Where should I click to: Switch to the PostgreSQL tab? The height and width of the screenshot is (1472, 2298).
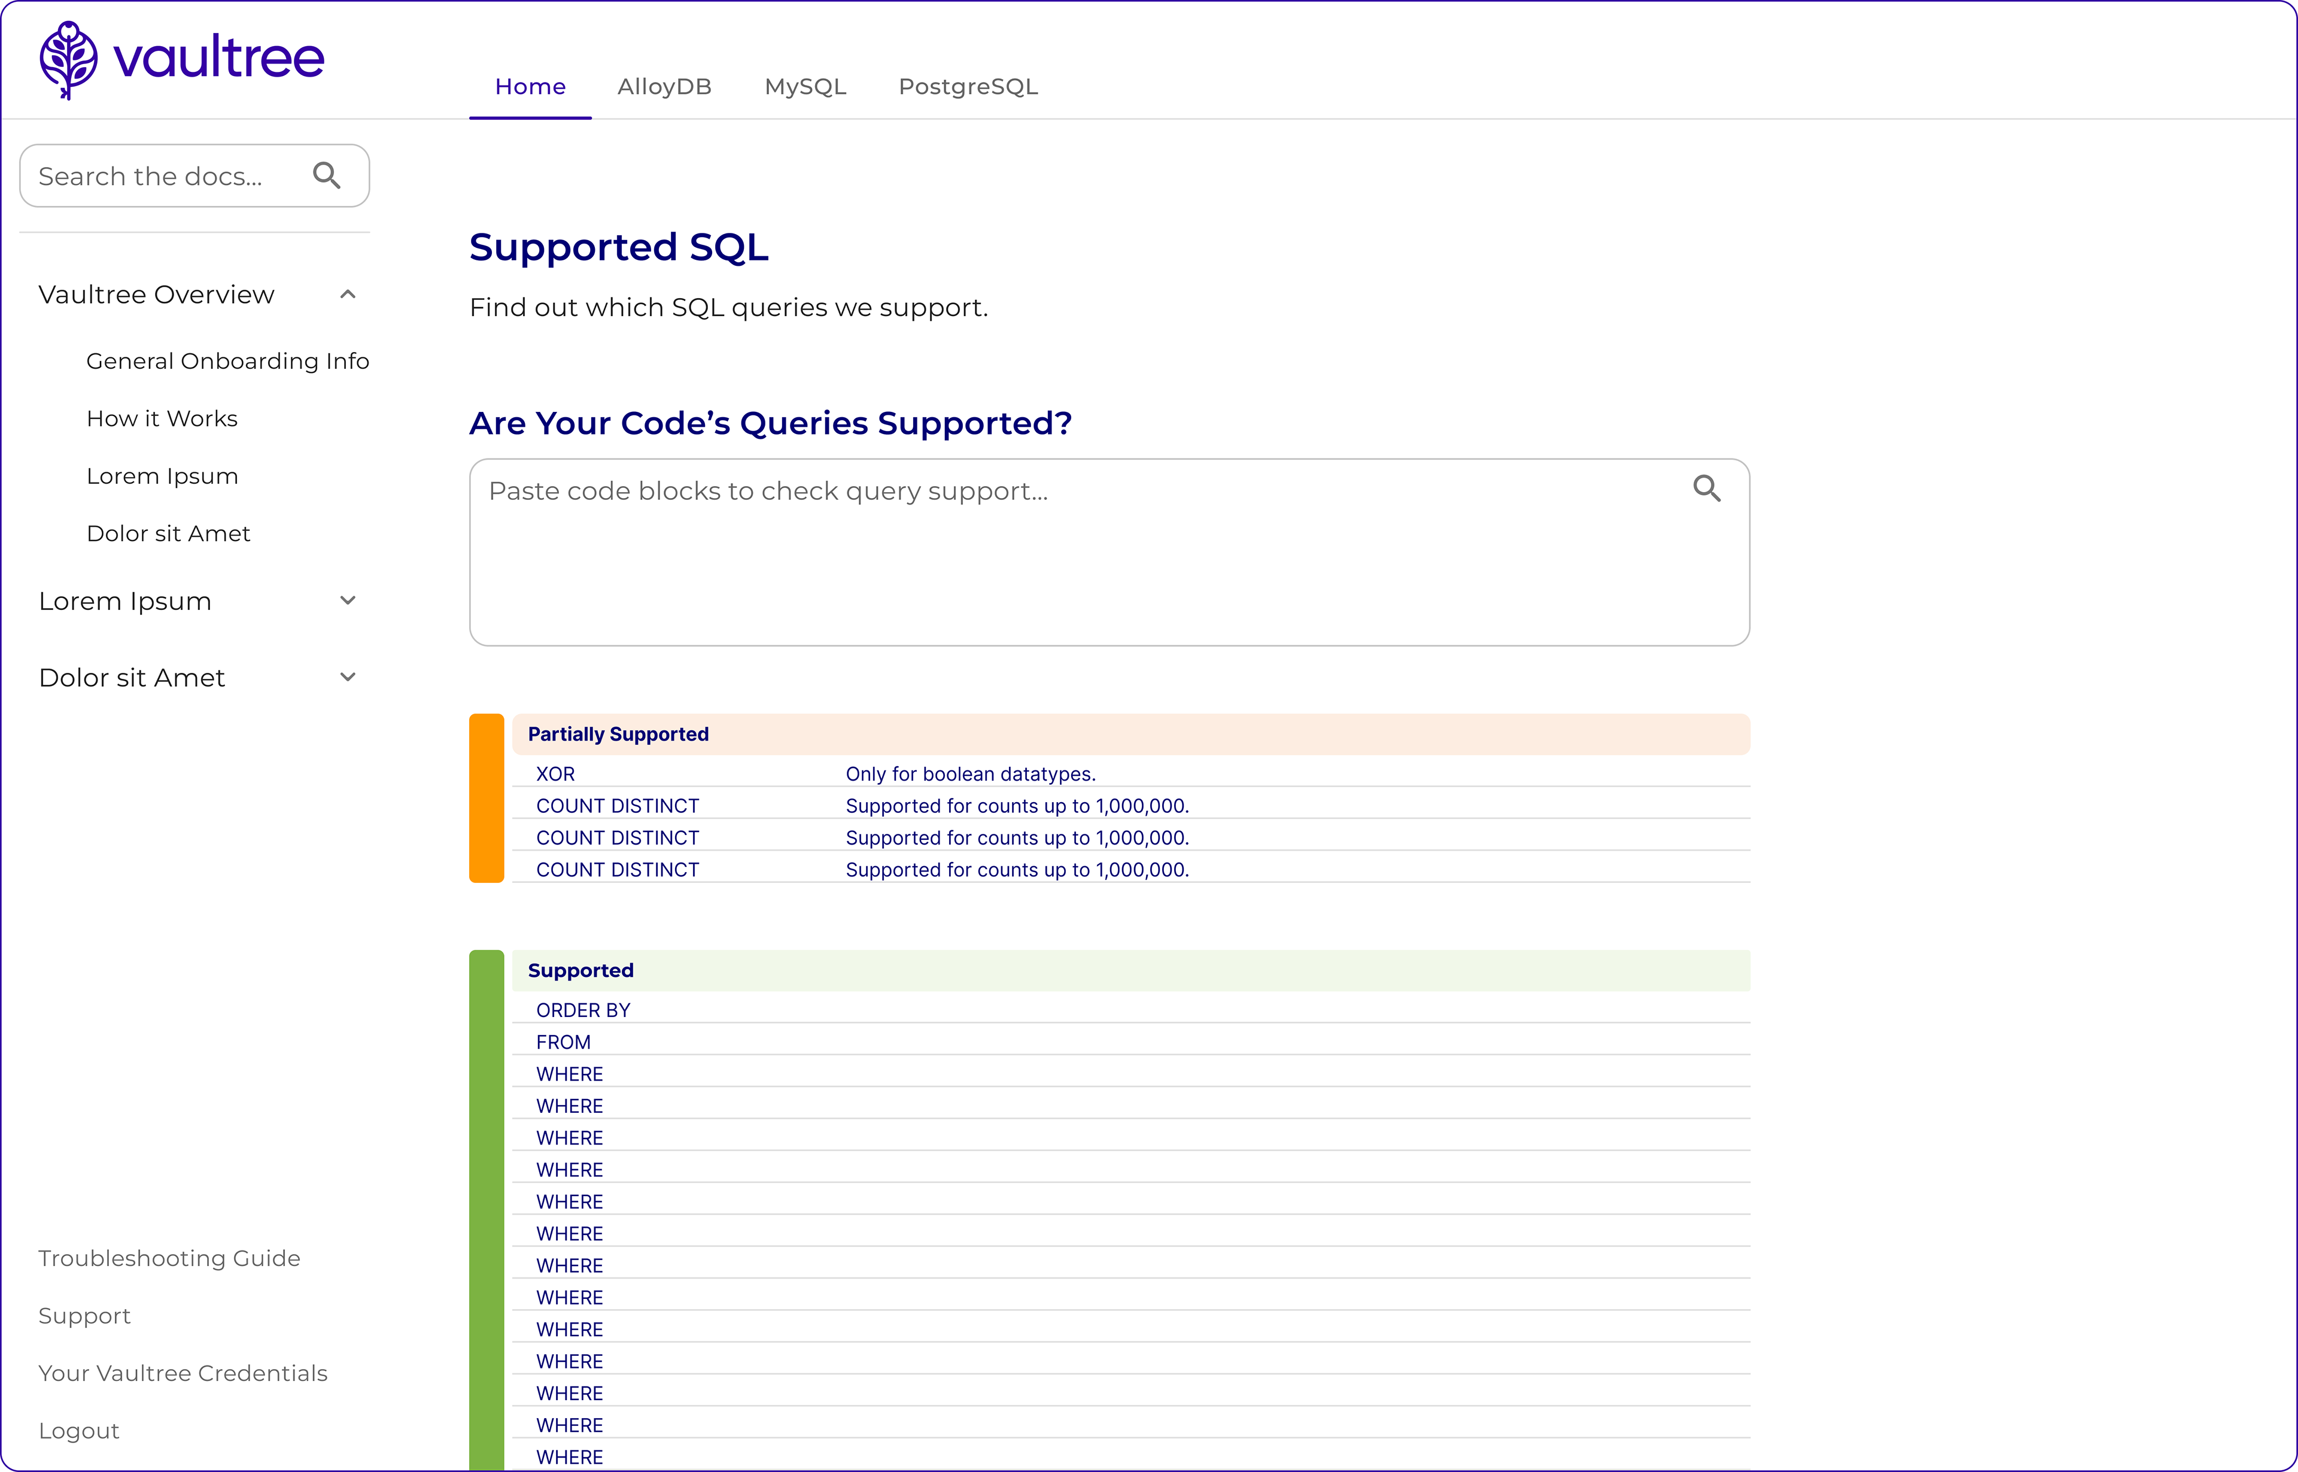[968, 87]
